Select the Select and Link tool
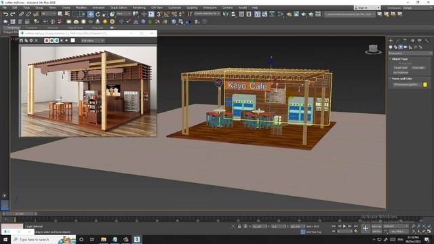 tap(21, 14)
